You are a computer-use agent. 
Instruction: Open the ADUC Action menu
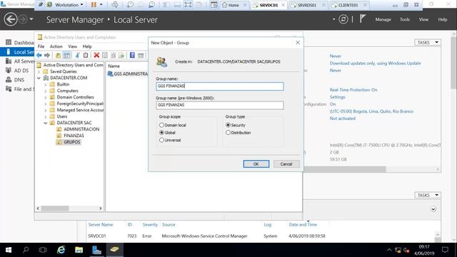[x=56, y=46]
